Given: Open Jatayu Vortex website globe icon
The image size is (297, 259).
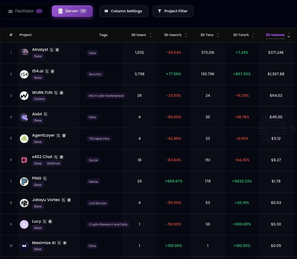Looking at the screenshot, I should tap(69, 200).
